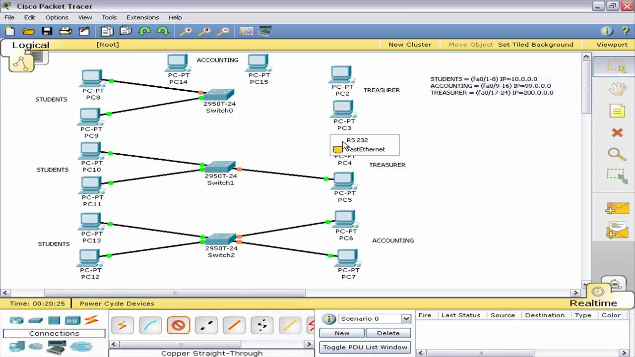Select Wireless Devices category
Image resolution: width=635 pixels, height=357 pixels.
(72, 320)
